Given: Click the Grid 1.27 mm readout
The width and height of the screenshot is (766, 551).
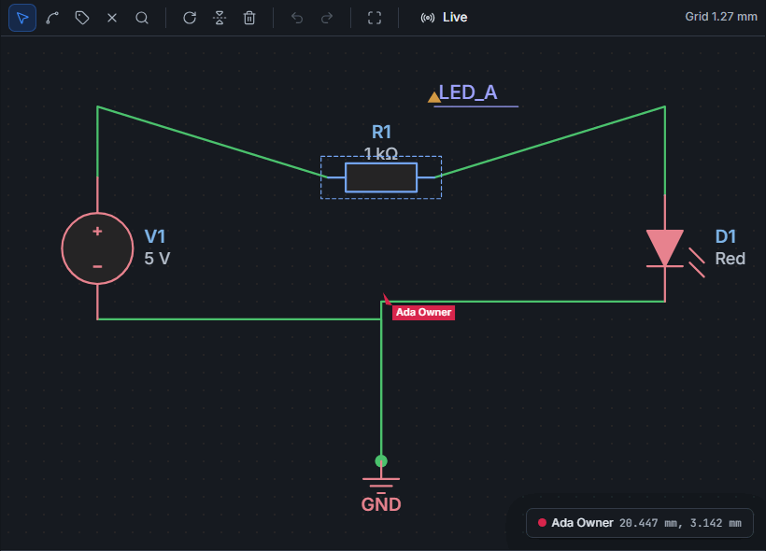Looking at the screenshot, I should (721, 17).
